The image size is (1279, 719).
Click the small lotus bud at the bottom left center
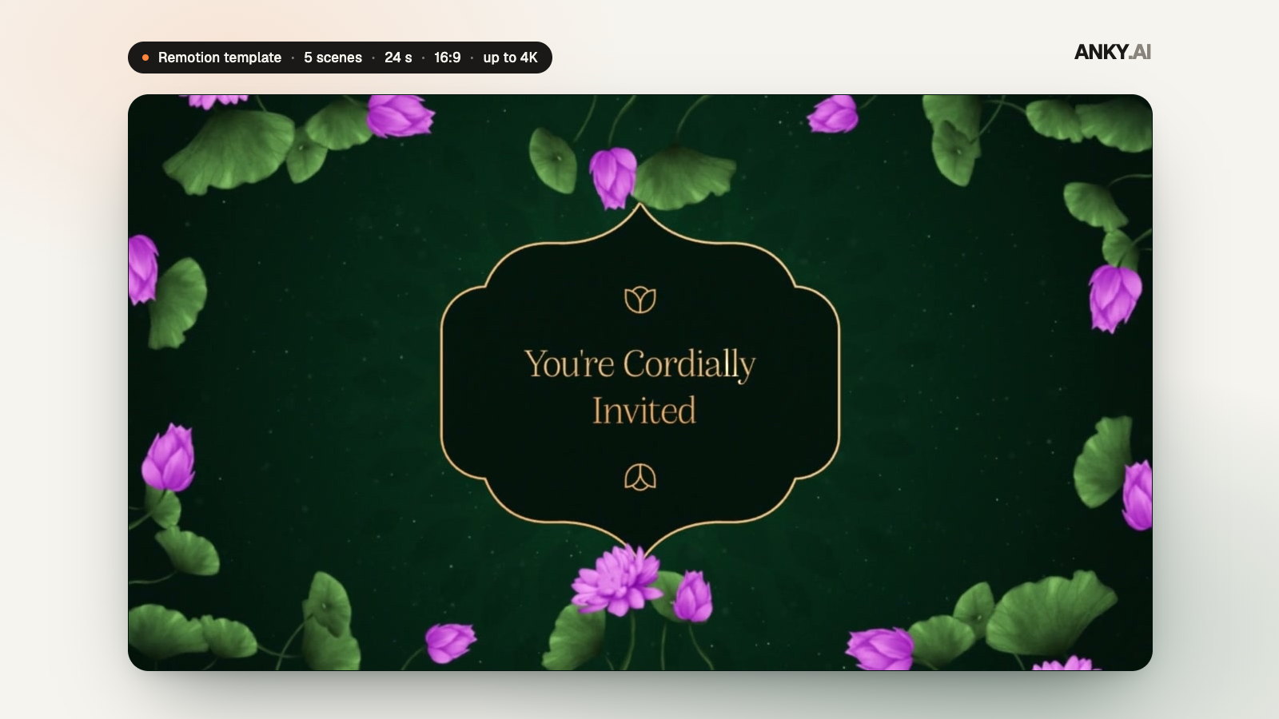click(450, 642)
